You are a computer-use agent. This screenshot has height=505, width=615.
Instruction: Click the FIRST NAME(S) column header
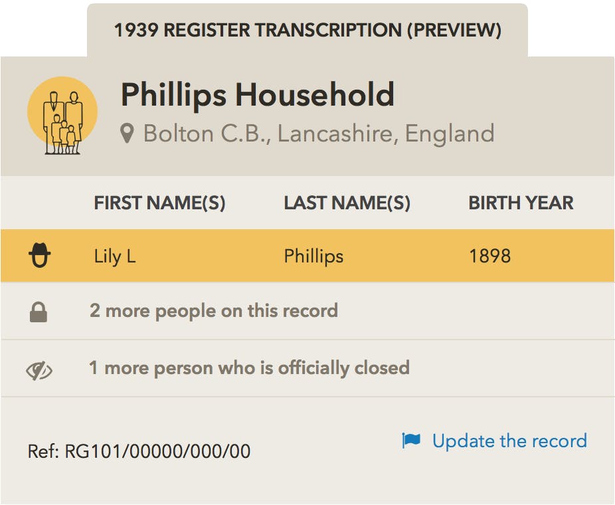(x=159, y=203)
